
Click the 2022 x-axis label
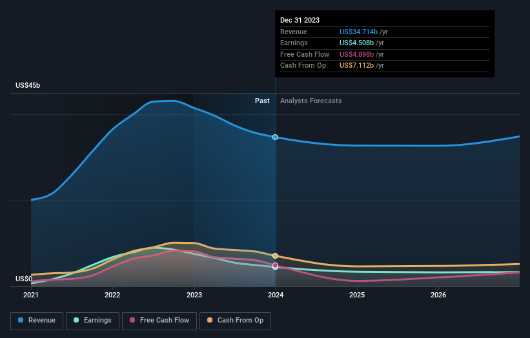pos(112,295)
